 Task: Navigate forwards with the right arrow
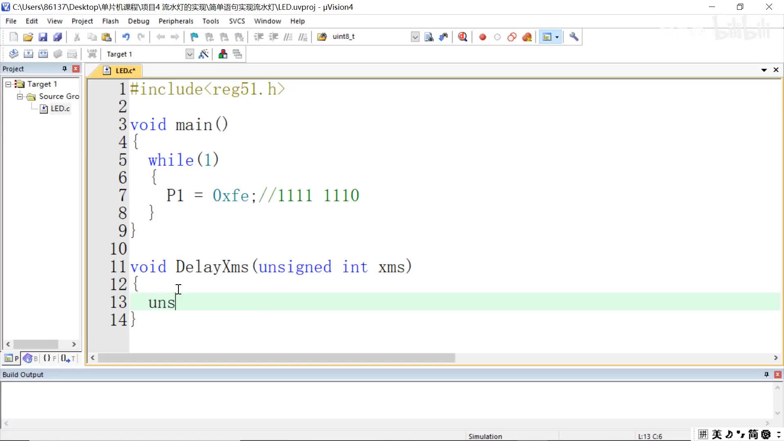click(175, 37)
